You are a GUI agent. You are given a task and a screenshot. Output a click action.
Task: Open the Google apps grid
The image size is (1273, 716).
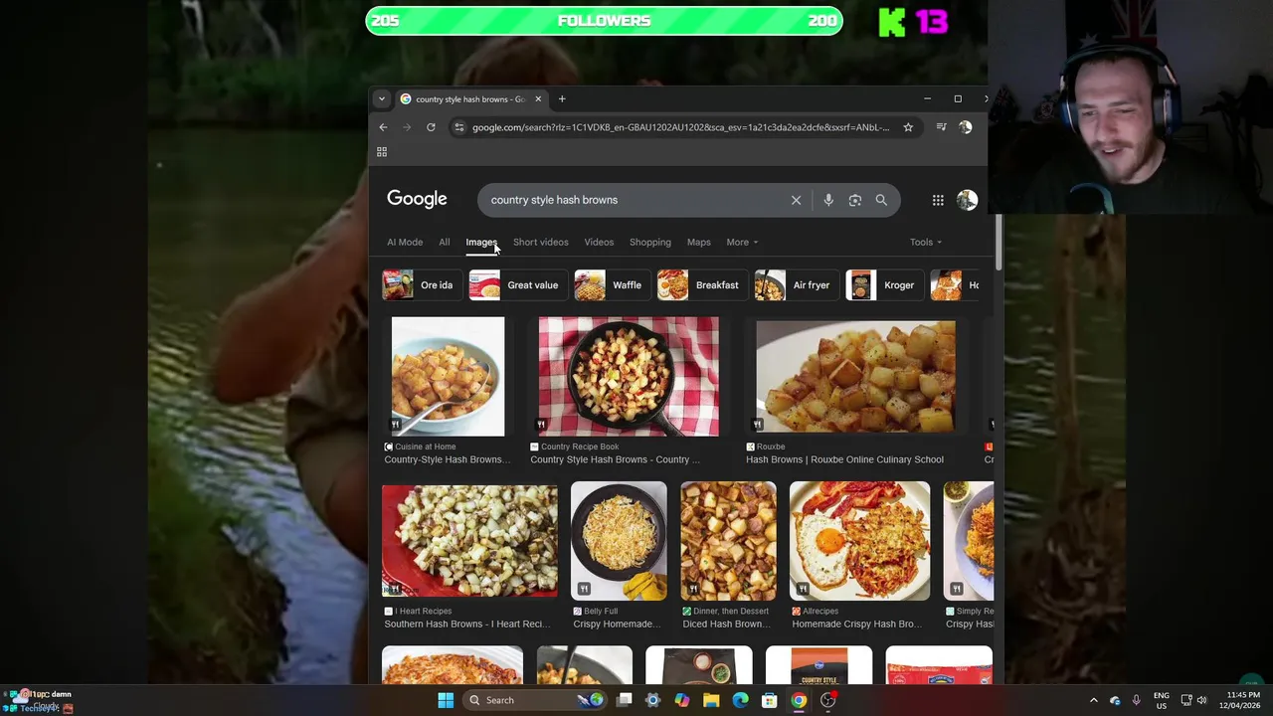pos(938,200)
